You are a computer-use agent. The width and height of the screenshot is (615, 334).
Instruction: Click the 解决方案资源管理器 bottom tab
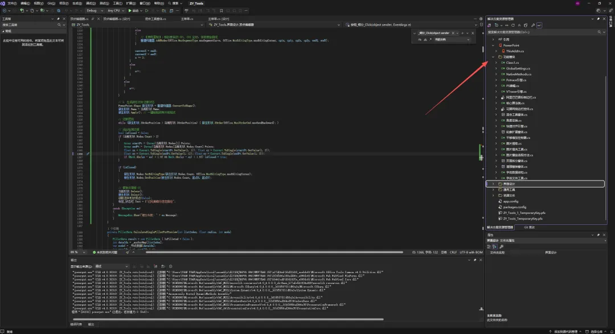click(x=500, y=228)
